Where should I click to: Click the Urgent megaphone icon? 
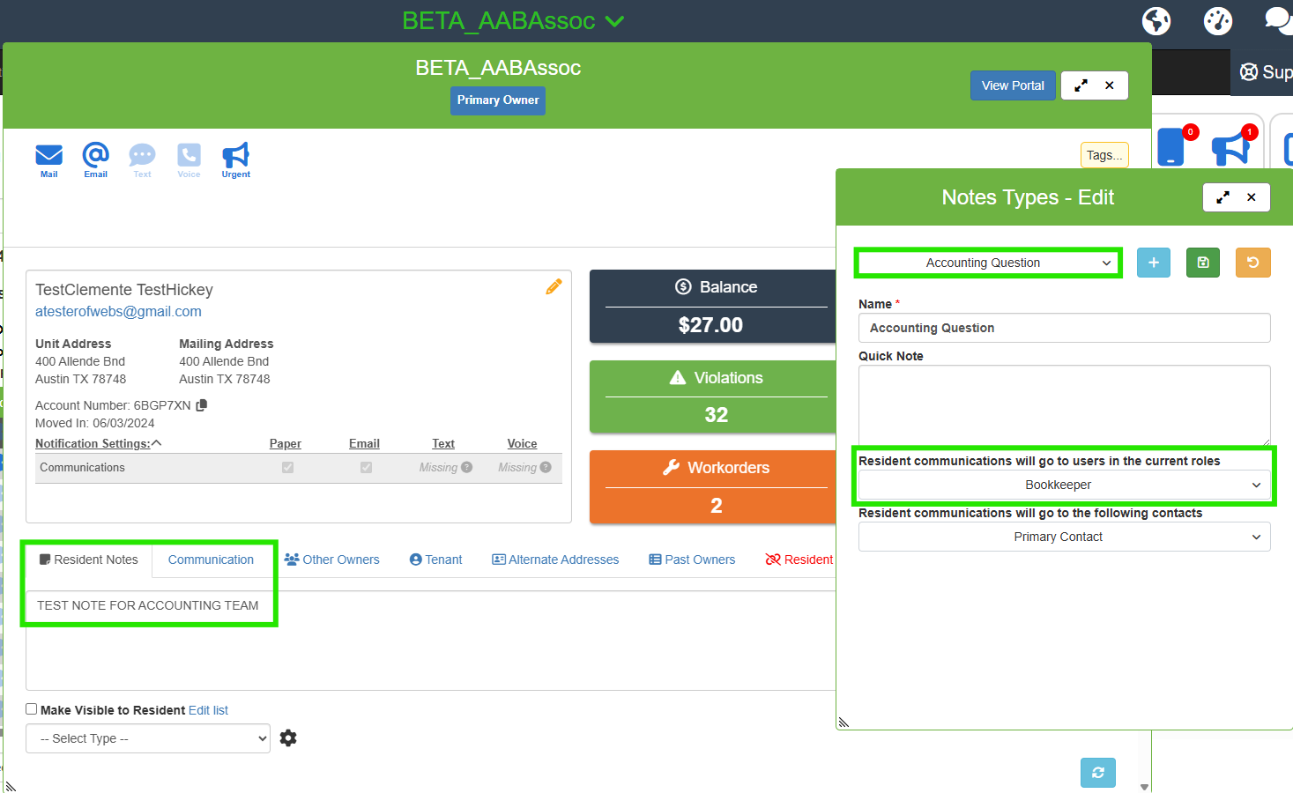pos(235,157)
